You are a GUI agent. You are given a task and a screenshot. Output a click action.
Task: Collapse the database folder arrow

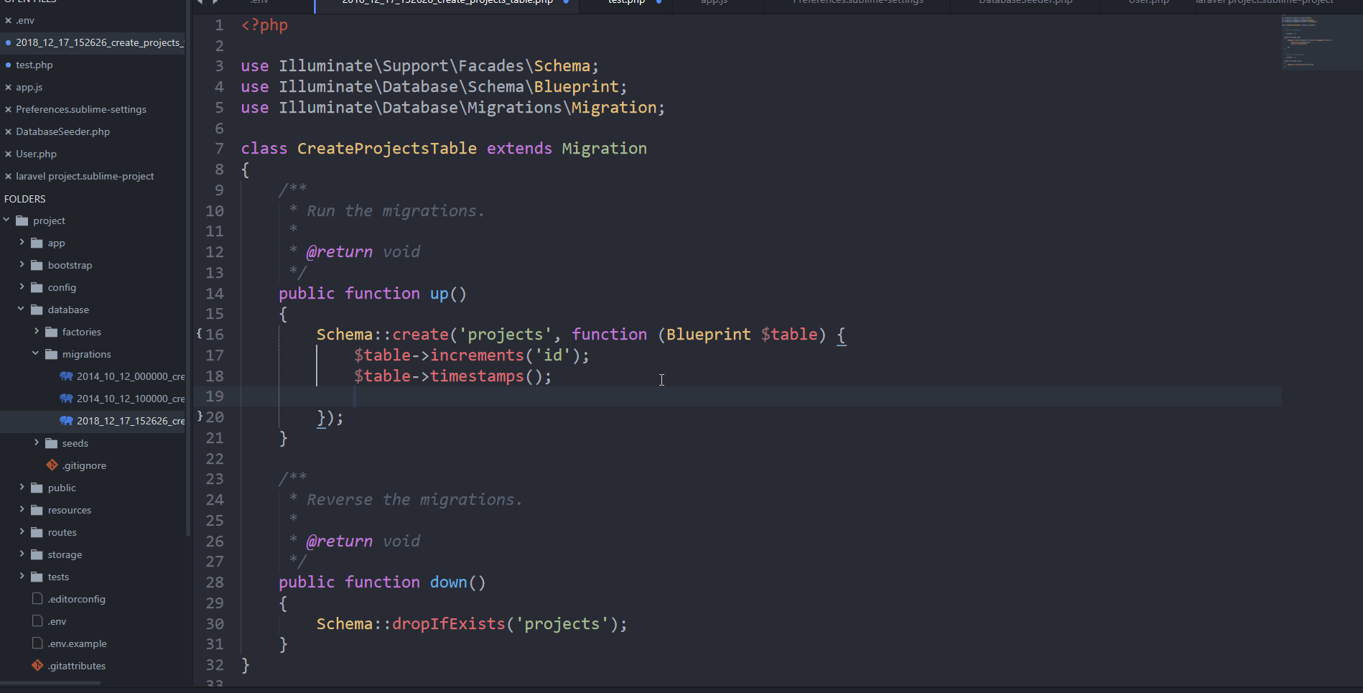tap(21, 309)
